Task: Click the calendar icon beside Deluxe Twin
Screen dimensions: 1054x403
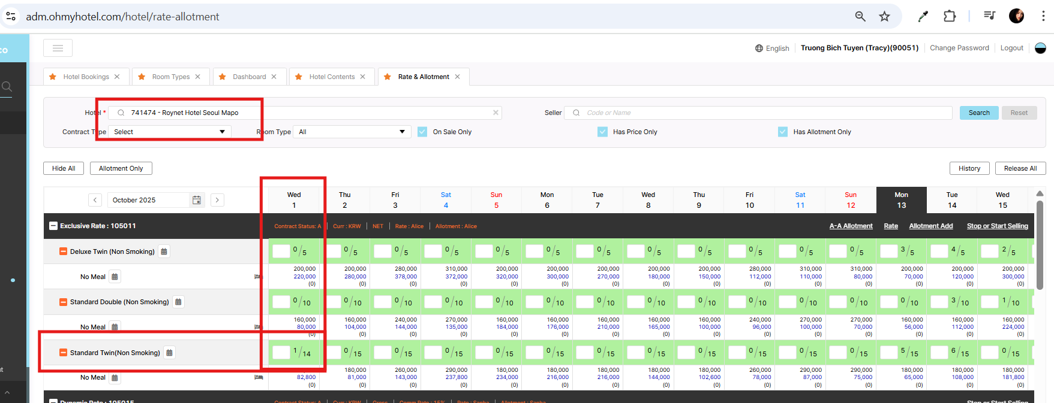Action: [x=164, y=252]
